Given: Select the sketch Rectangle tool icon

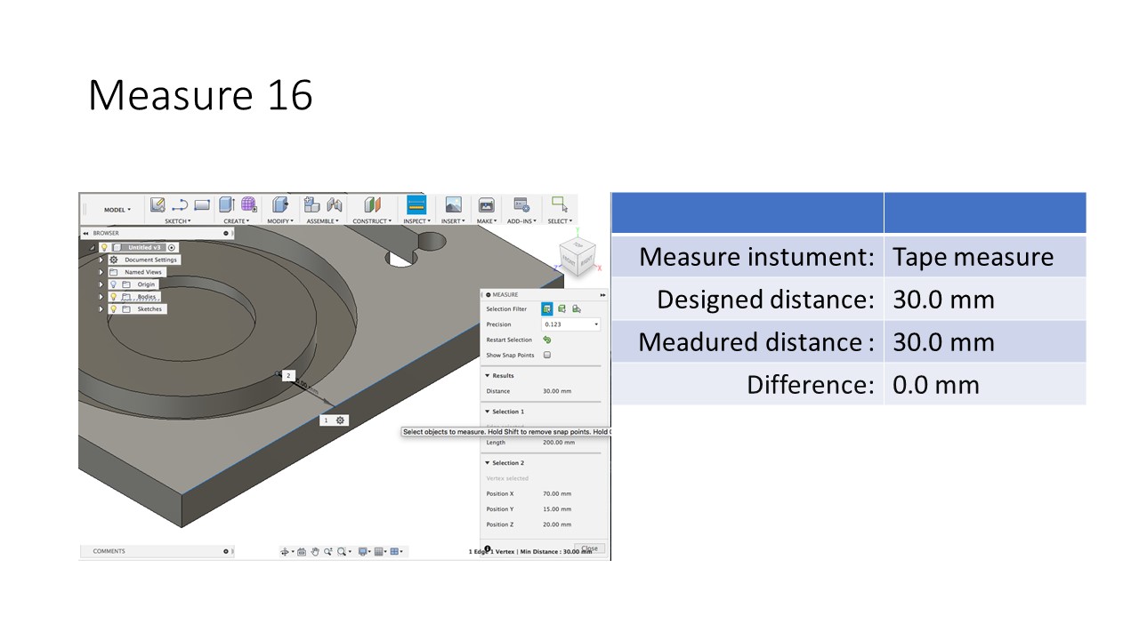Looking at the screenshot, I should [202, 205].
